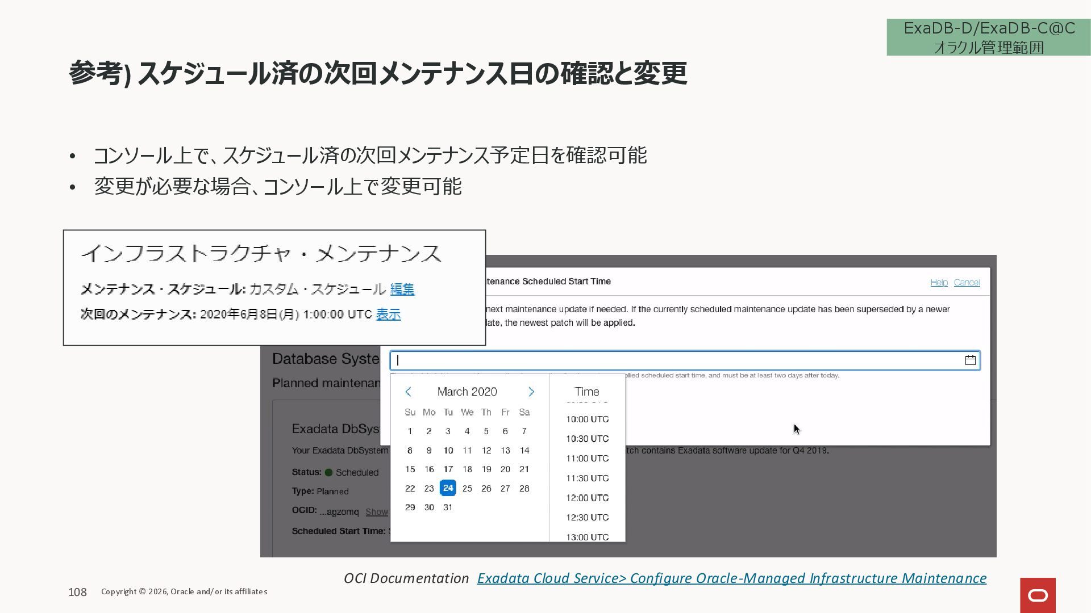Focus the scheduled start time input

click(676, 360)
